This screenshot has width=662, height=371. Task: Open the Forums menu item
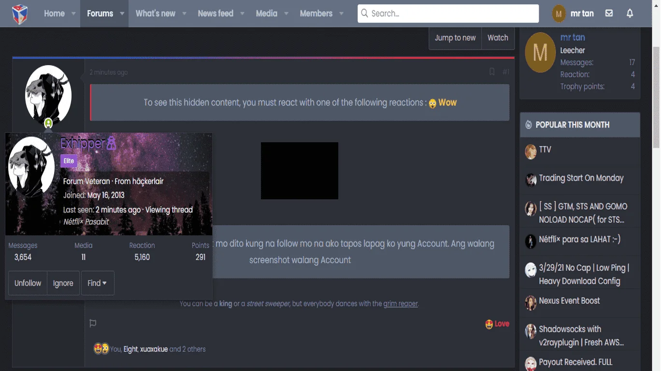(x=100, y=14)
